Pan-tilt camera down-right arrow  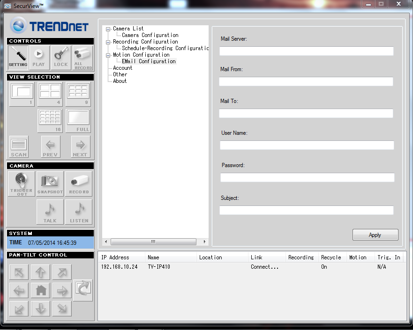point(62,308)
